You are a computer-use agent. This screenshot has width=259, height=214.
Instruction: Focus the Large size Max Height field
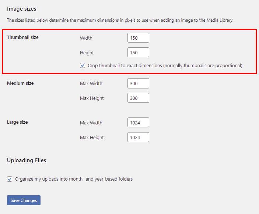[138, 137]
